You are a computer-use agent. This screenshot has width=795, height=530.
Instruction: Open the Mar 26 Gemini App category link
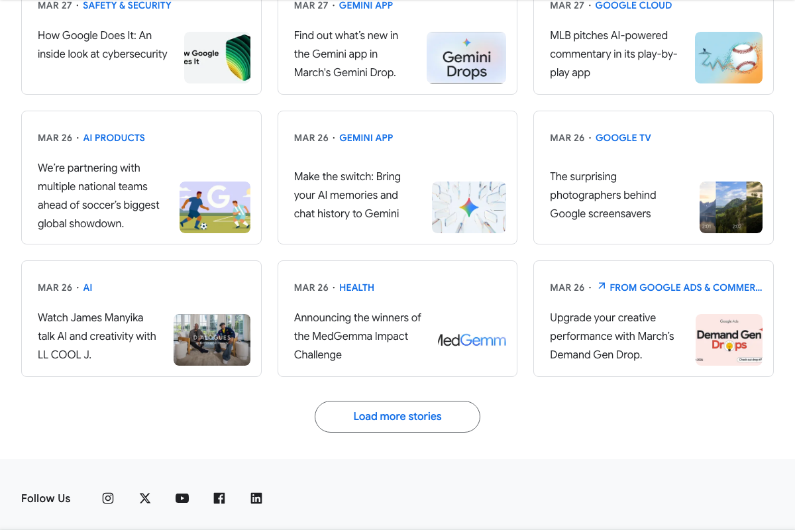(x=366, y=138)
